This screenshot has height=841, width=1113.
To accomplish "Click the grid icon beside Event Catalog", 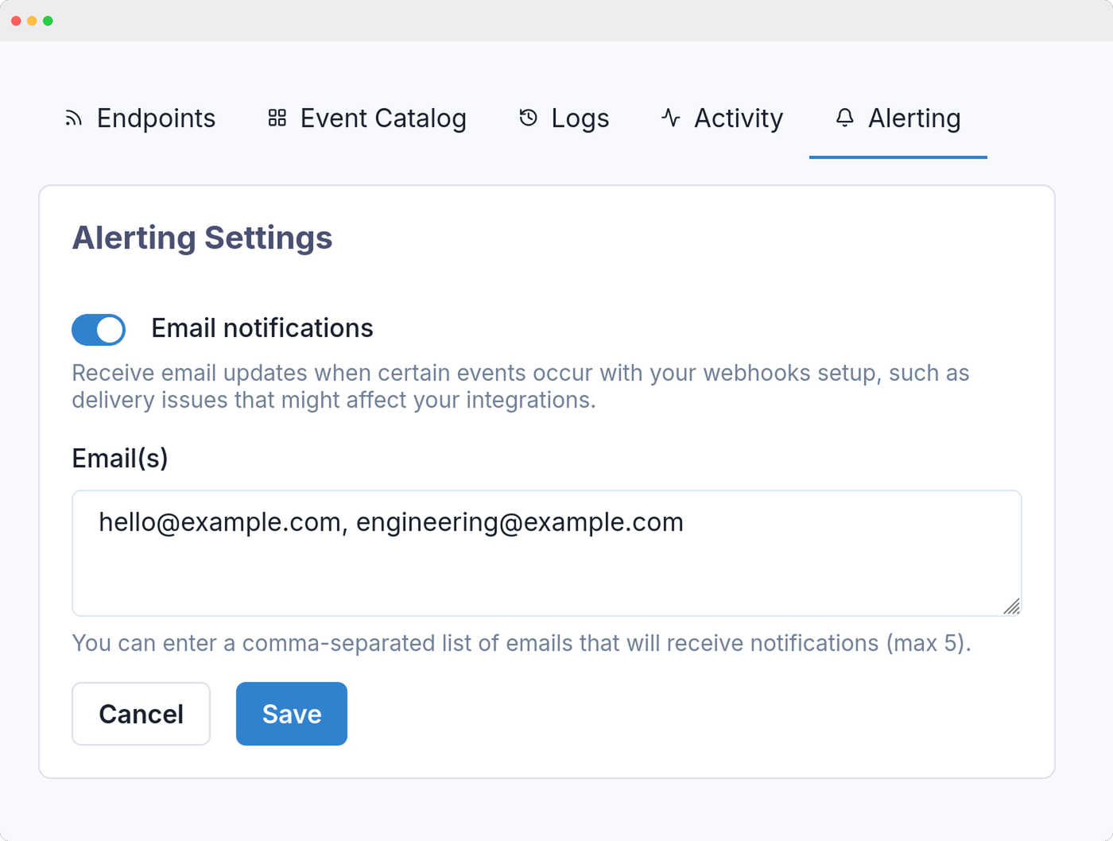I will point(277,117).
